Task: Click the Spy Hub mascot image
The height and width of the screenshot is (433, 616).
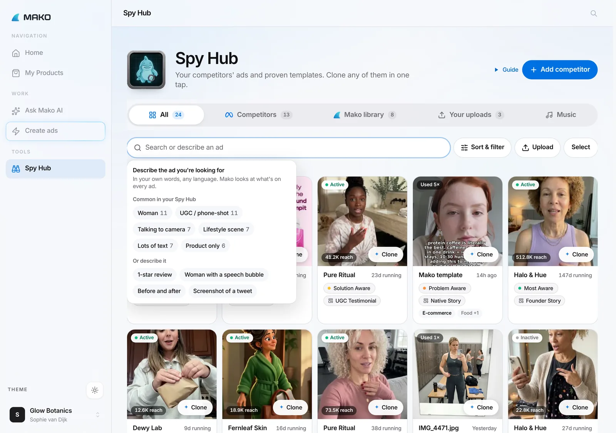Action: click(x=146, y=70)
